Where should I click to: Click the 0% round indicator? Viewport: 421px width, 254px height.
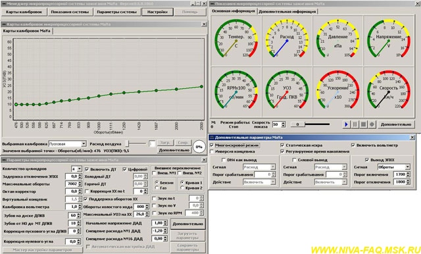click(199, 147)
